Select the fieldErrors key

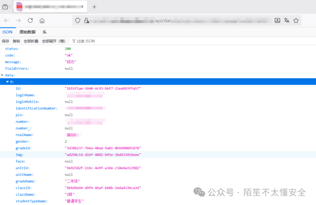click(17, 69)
